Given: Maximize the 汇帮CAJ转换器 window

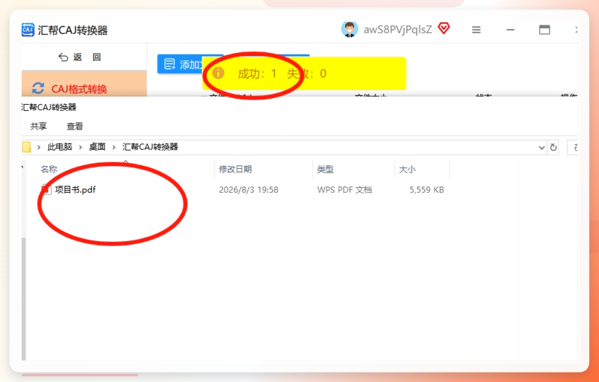Looking at the screenshot, I should [x=545, y=30].
